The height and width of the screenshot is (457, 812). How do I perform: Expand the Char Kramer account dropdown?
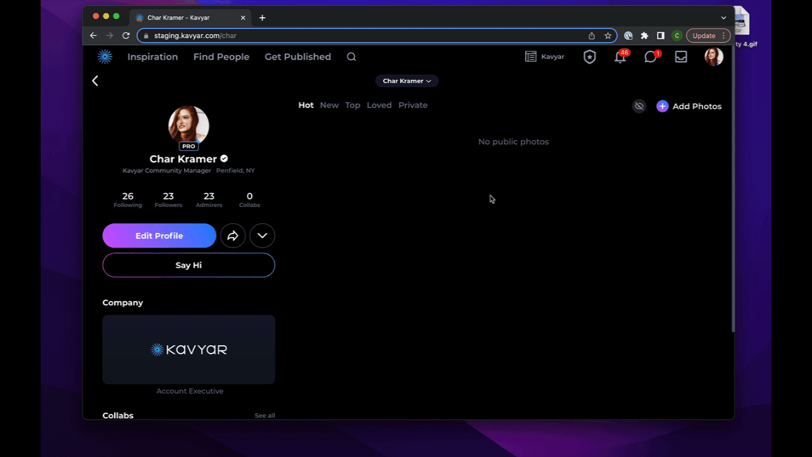point(407,81)
